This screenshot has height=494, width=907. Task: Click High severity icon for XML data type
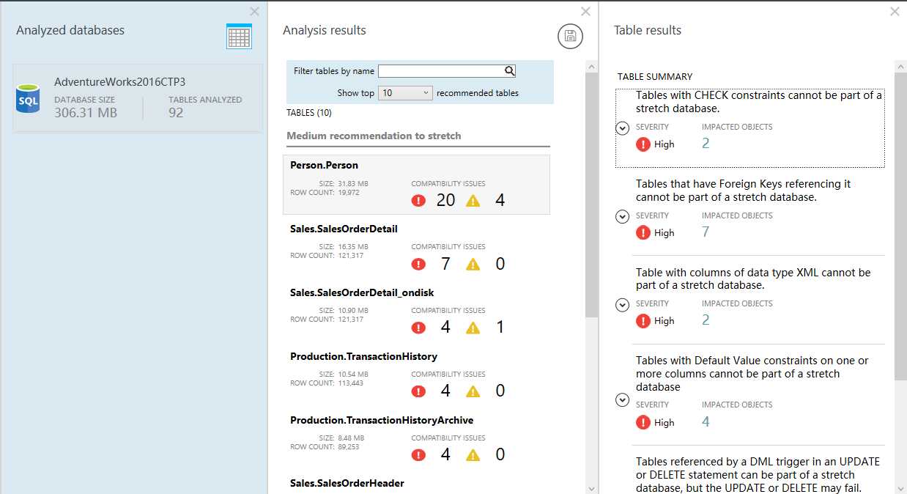click(643, 321)
